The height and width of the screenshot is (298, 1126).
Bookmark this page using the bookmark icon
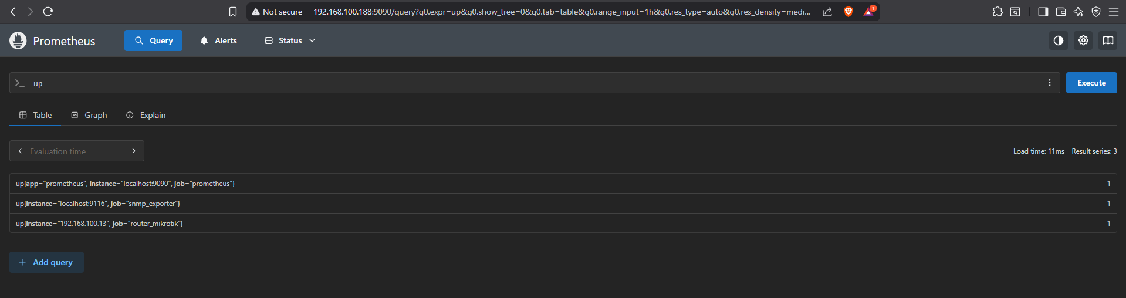(233, 12)
